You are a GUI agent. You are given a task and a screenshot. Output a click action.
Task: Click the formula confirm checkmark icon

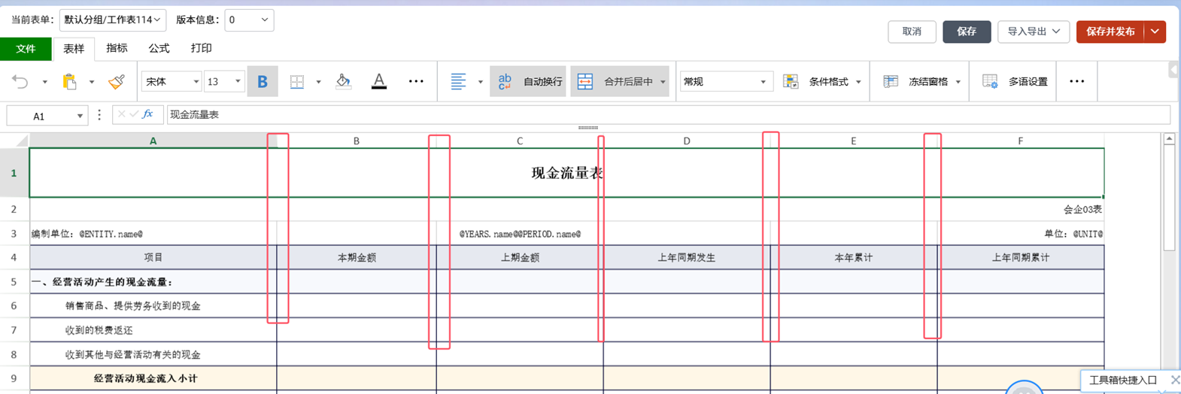(x=134, y=114)
